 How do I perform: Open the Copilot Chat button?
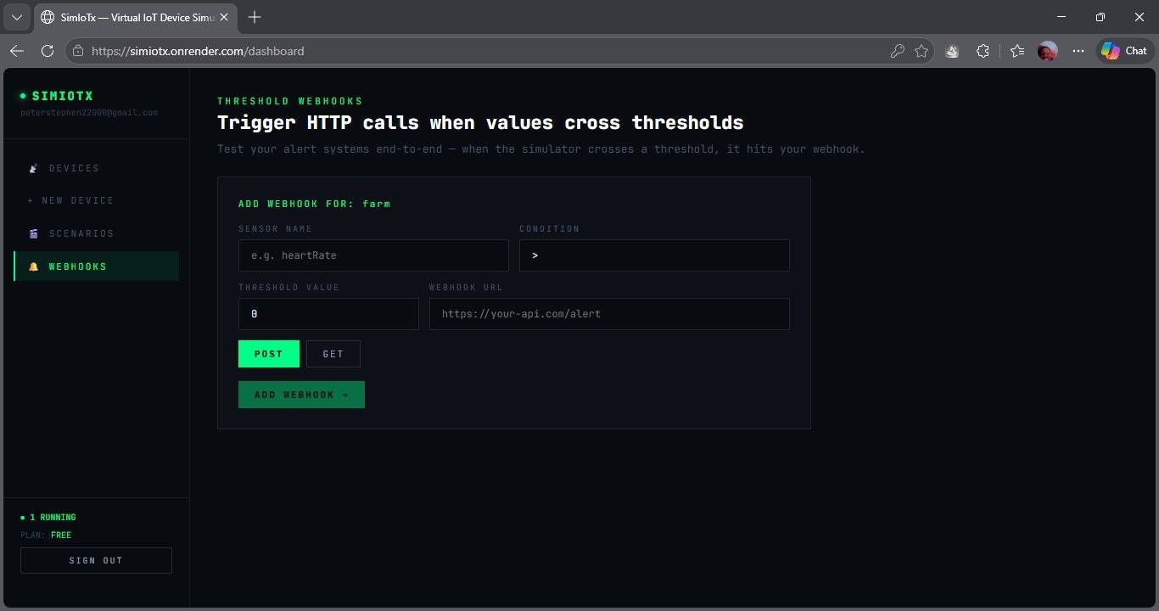tap(1124, 51)
